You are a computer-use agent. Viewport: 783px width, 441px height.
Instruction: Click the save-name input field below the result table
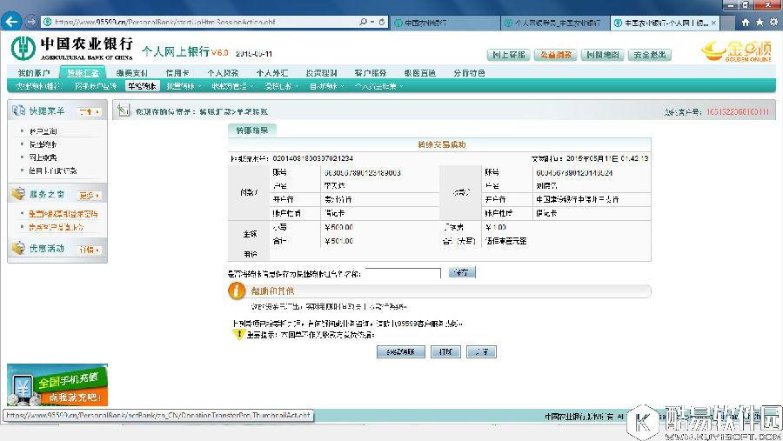[403, 273]
